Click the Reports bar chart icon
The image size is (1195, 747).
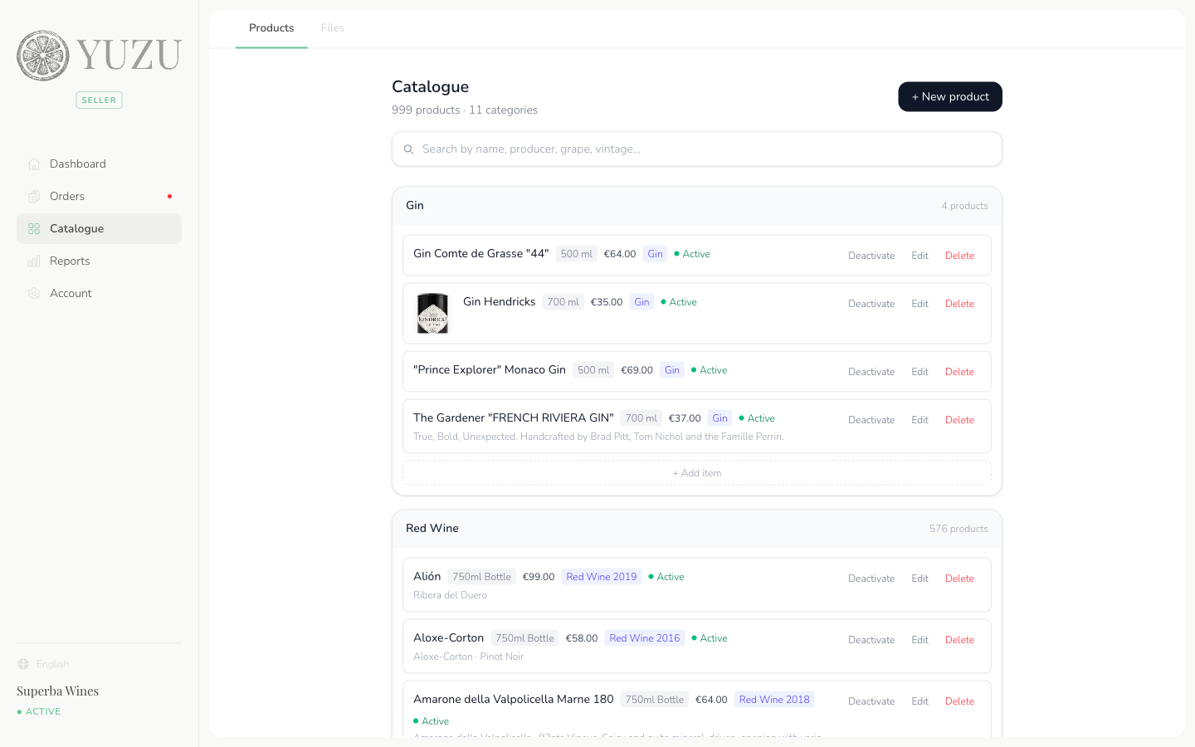(34, 261)
